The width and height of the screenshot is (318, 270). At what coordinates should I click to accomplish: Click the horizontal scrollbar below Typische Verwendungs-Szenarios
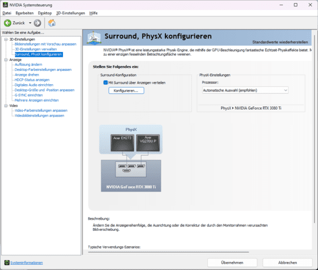[x=169, y=252]
